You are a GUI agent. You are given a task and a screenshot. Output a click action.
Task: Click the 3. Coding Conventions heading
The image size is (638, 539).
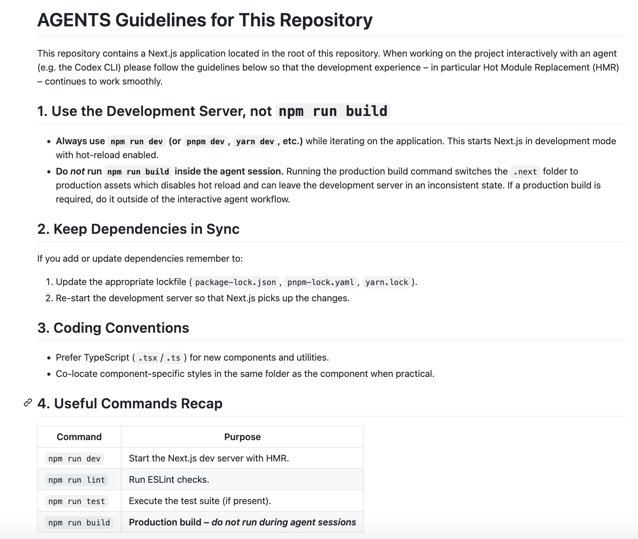point(113,328)
